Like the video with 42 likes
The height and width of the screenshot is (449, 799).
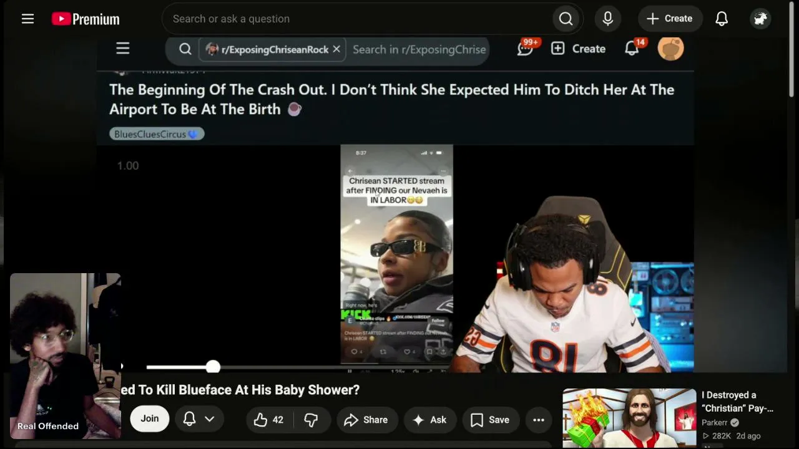click(x=269, y=420)
